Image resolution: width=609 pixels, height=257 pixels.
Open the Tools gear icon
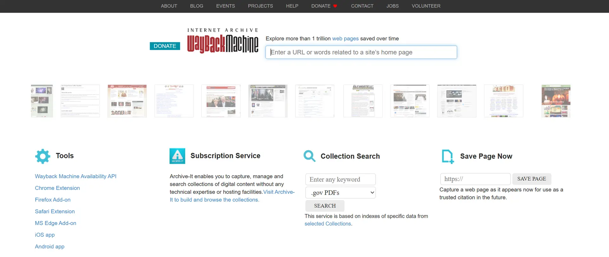(x=43, y=156)
